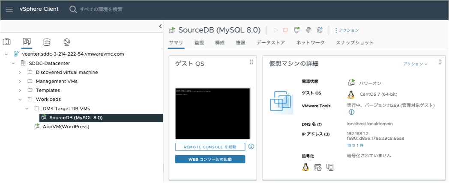449x183 pixels.
Task: Select Templates folder in tree
Action: (x=48, y=90)
